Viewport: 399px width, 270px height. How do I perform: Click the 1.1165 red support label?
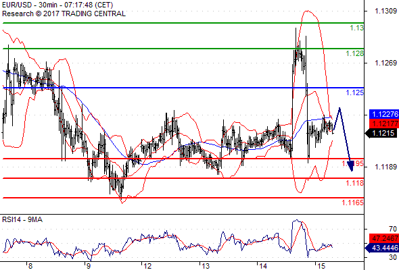pyautogui.click(x=353, y=202)
